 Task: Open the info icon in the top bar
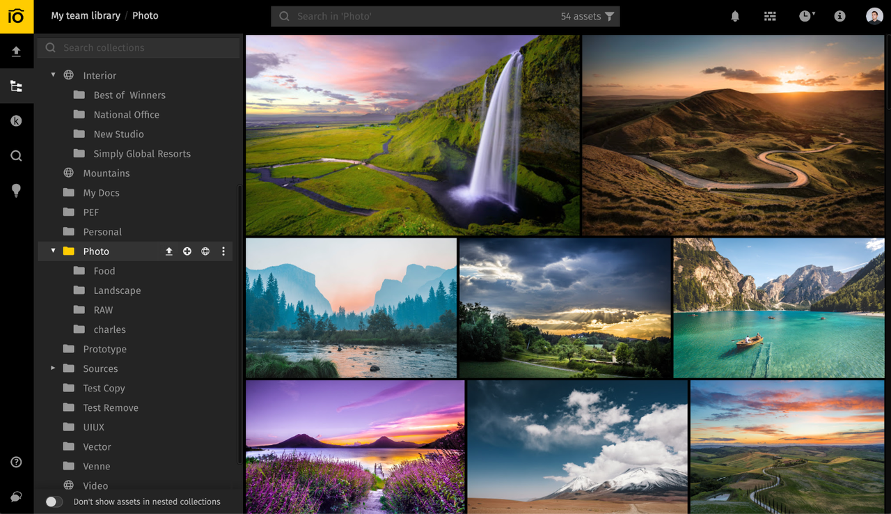839,15
